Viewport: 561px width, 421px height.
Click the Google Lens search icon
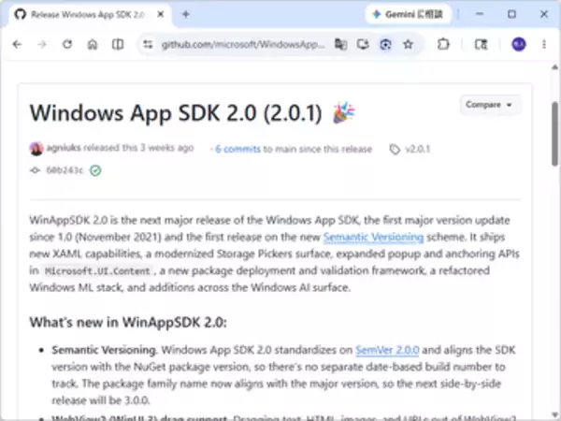[385, 44]
